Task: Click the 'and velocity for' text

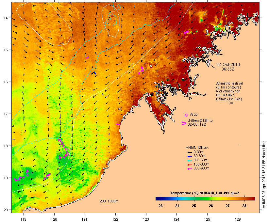Action: click(228, 91)
